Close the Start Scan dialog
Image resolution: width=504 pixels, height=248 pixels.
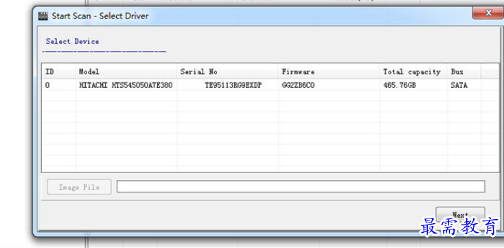click(488, 13)
